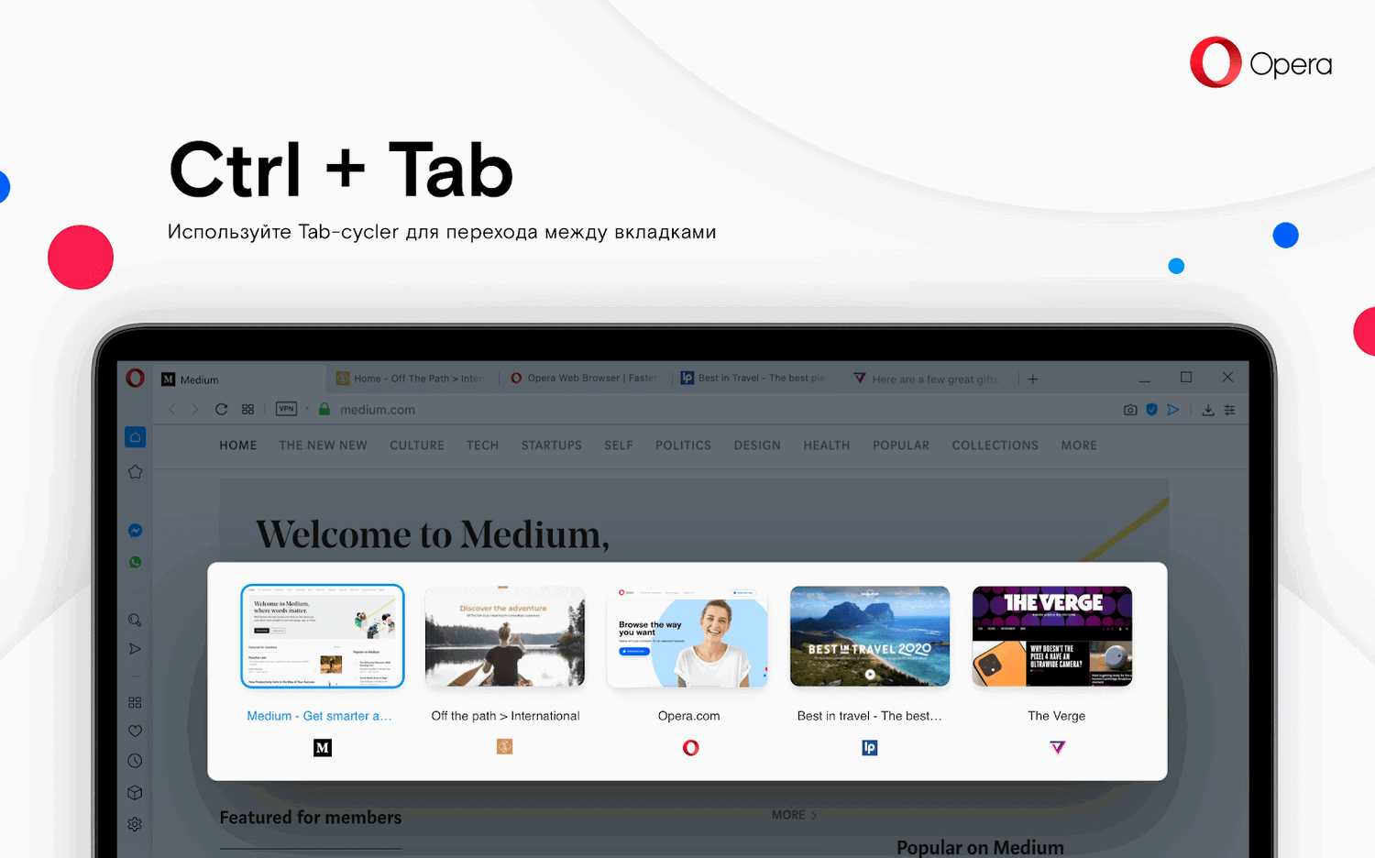Go back with the back arrow
Image resolution: width=1375 pixels, height=858 pixels.
tap(172, 410)
